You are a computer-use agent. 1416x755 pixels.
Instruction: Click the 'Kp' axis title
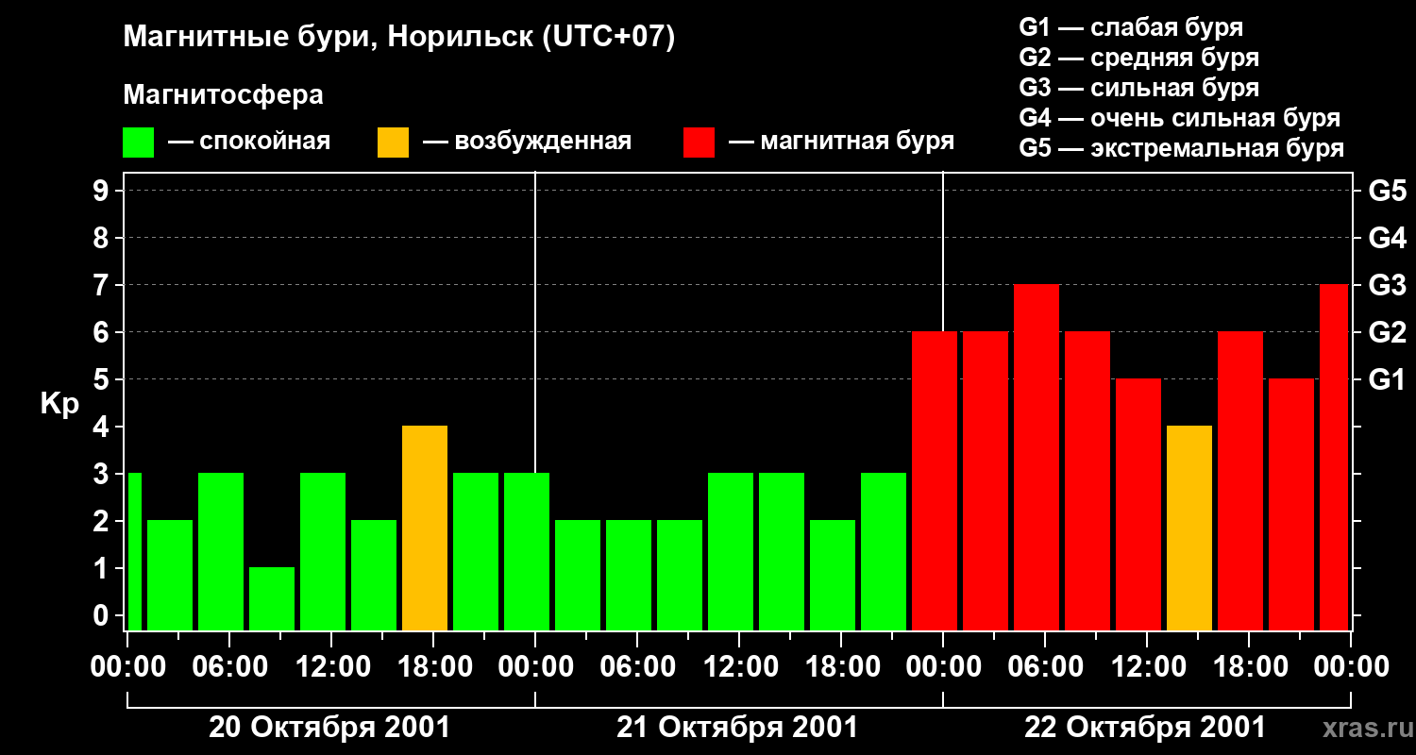(x=59, y=403)
